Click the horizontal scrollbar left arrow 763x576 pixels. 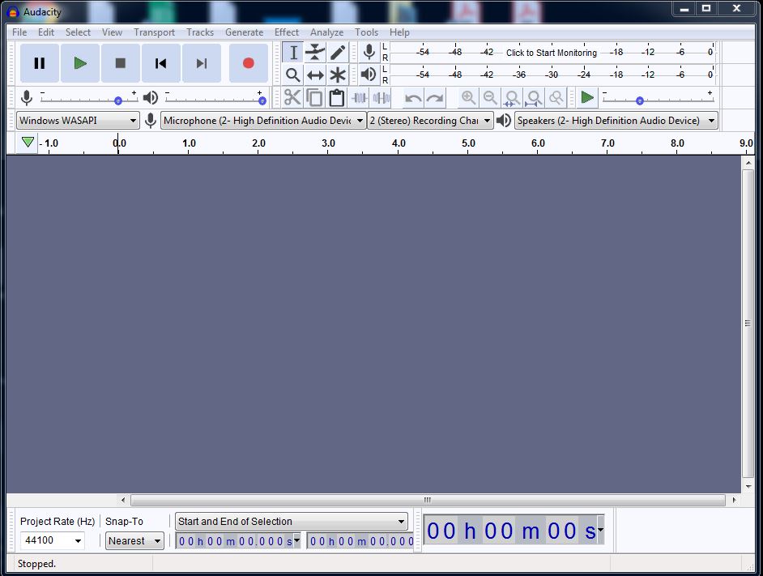pyautogui.click(x=123, y=500)
